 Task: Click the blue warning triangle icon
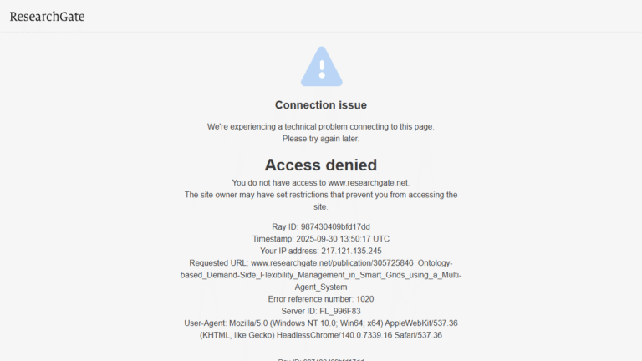tap(321, 66)
